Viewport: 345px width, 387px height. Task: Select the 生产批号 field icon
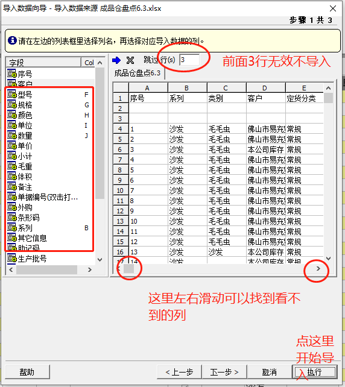pyautogui.click(x=12, y=259)
